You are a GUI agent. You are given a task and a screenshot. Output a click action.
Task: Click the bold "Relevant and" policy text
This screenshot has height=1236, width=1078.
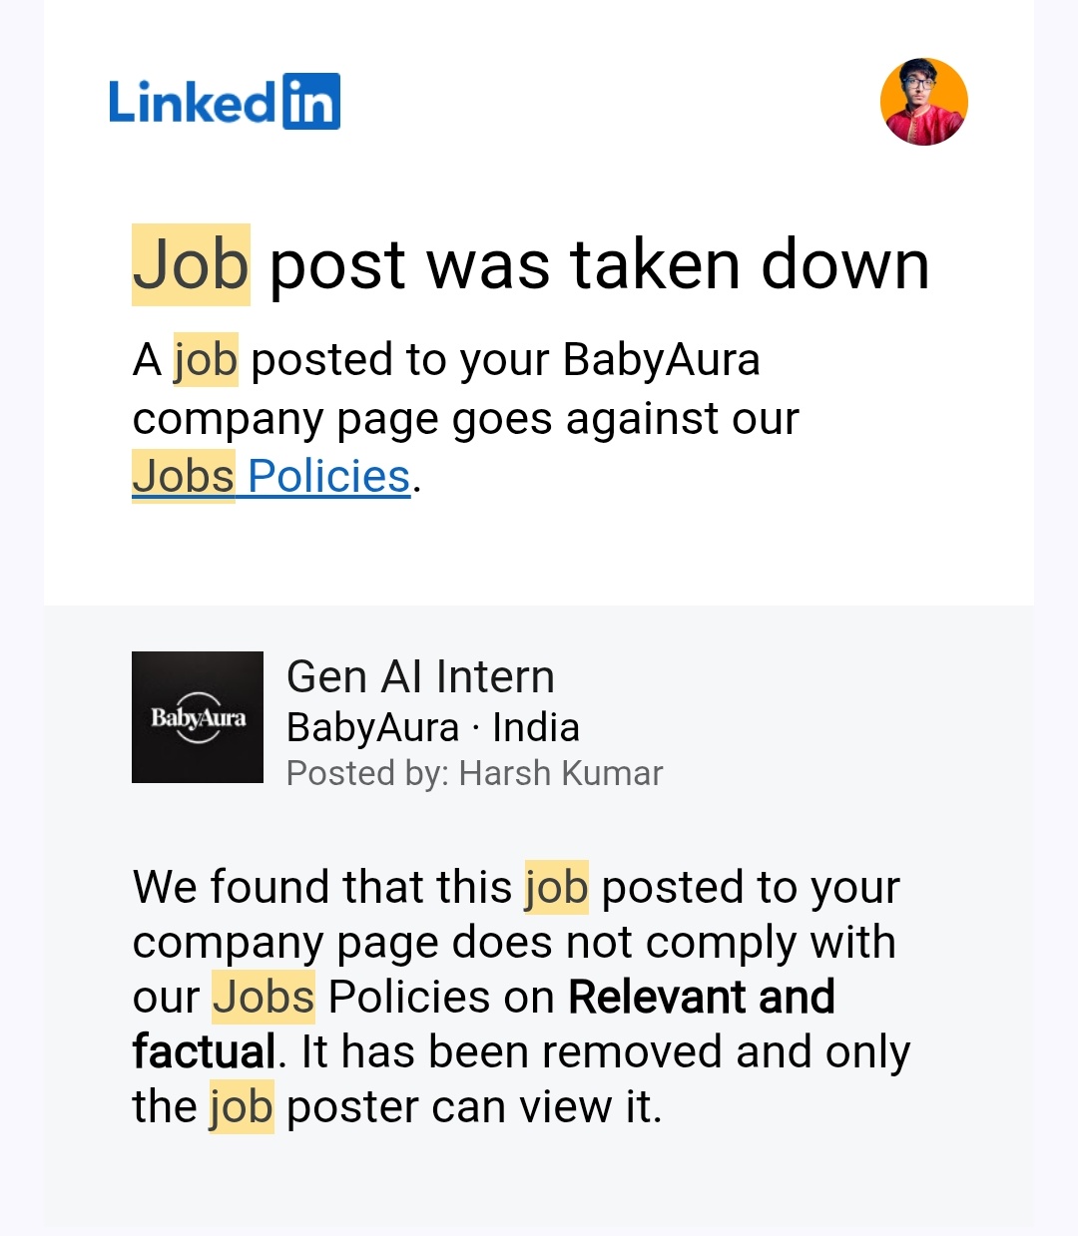pos(702,997)
